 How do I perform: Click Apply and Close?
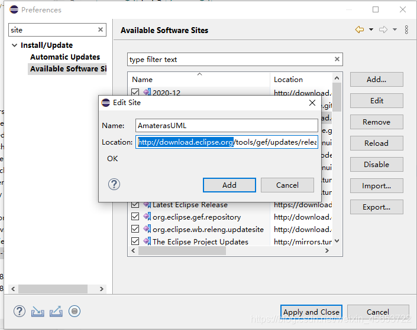(x=311, y=312)
